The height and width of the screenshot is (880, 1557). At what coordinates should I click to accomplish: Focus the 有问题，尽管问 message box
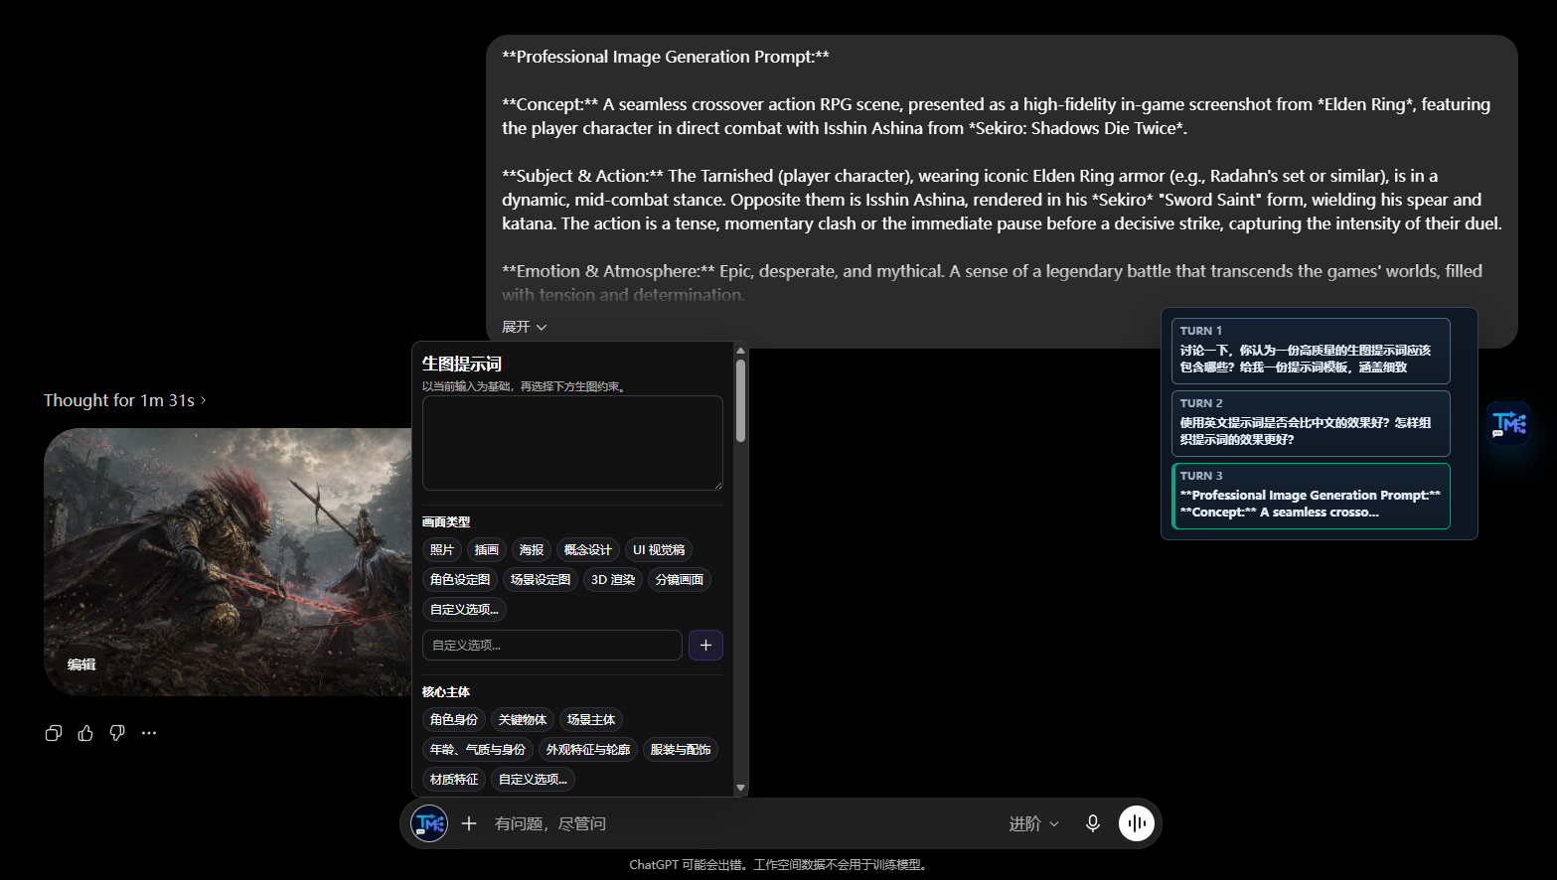(745, 823)
